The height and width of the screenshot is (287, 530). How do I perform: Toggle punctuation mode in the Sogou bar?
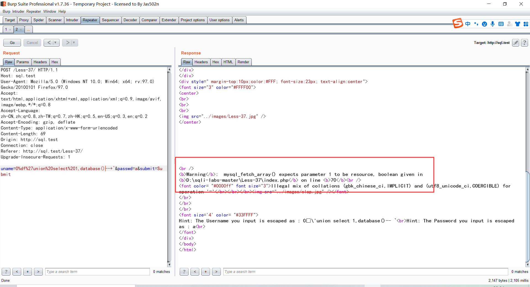click(x=476, y=24)
